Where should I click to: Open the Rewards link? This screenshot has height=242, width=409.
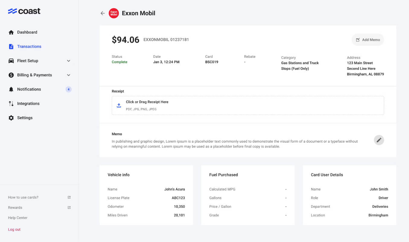[x=15, y=208]
